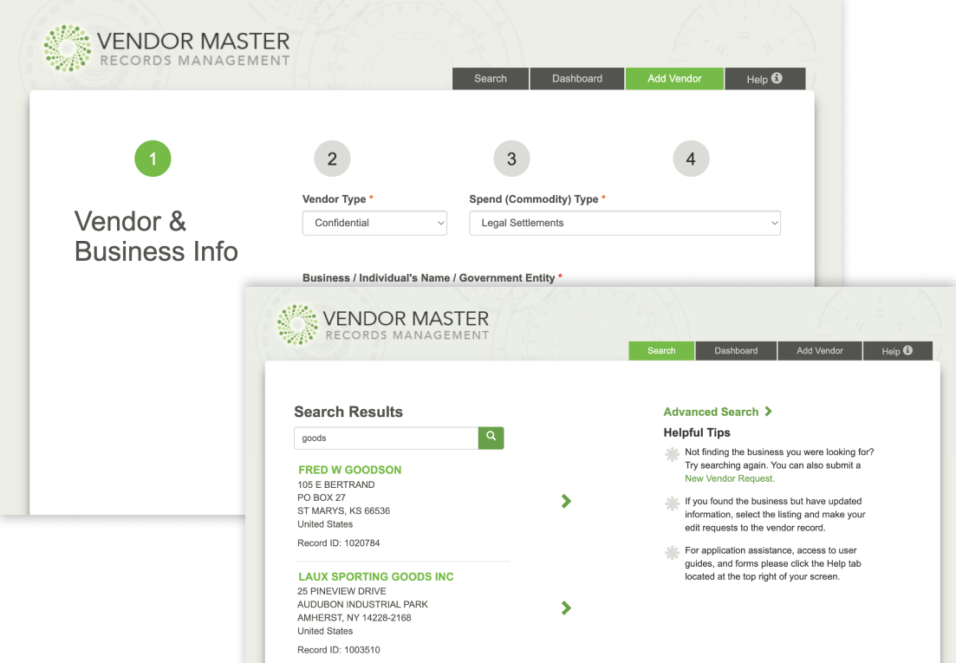The image size is (956, 663).
Task: Open the FRED W GOODSON vendor record
Action: click(350, 470)
